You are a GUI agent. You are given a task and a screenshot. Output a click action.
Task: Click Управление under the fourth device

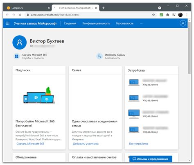[150, 132]
